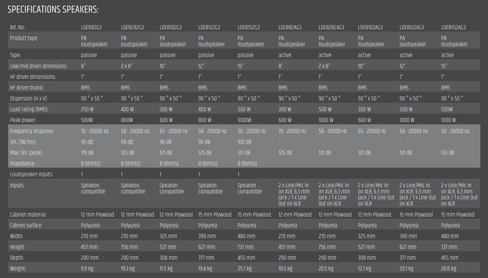Click the Peak power row label
The width and height of the screenshot is (488, 278).
23,120
